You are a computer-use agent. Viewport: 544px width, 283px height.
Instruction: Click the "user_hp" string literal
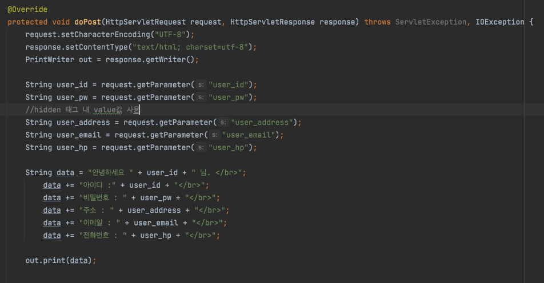[229, 147]
